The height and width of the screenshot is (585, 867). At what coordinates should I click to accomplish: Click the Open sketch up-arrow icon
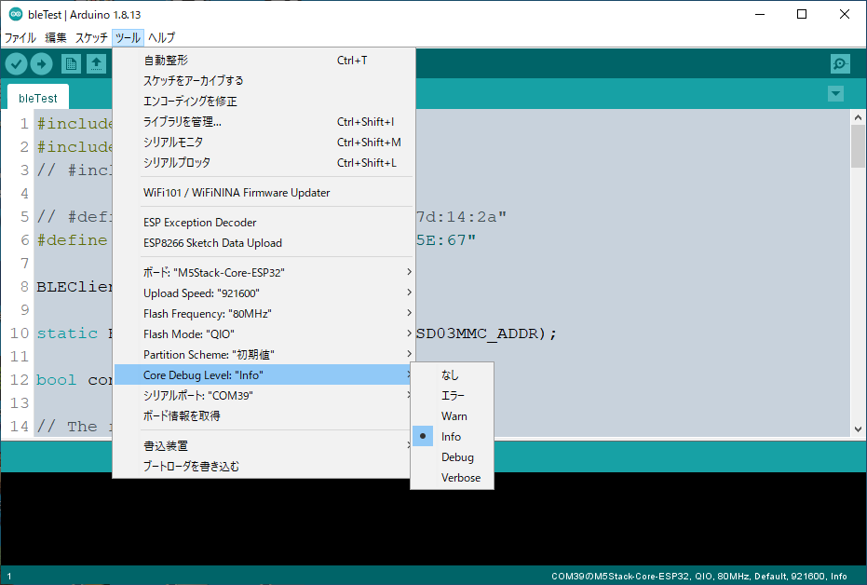coord(97,63)
